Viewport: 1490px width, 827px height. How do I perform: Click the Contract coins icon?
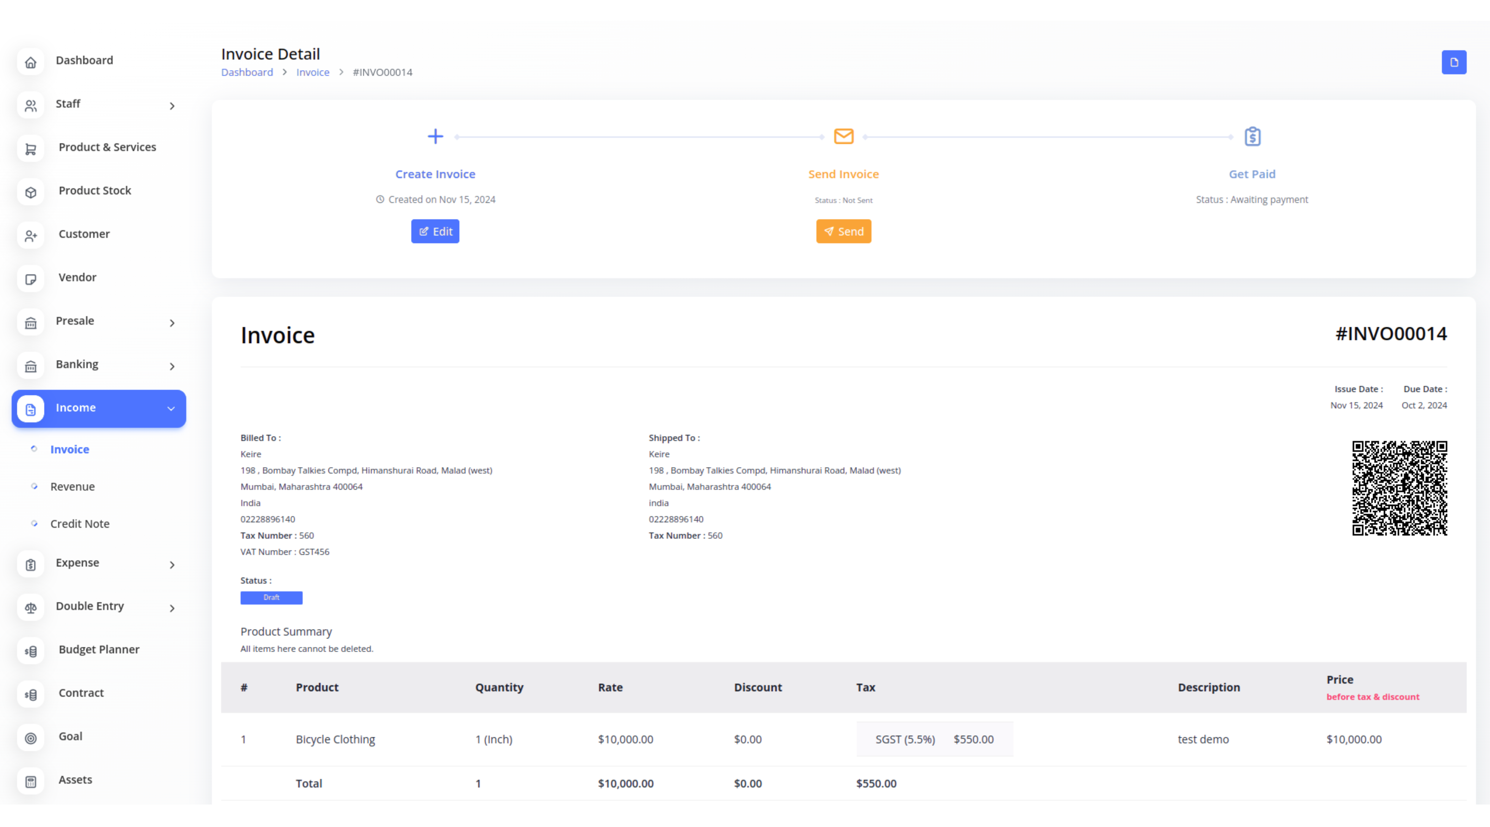(31, 695)
